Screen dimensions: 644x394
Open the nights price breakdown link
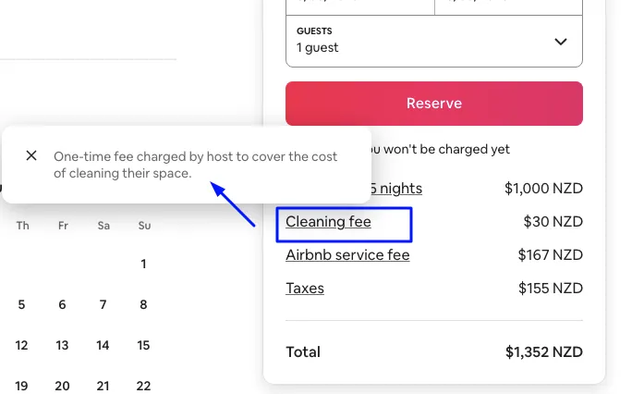coord(396,189)
